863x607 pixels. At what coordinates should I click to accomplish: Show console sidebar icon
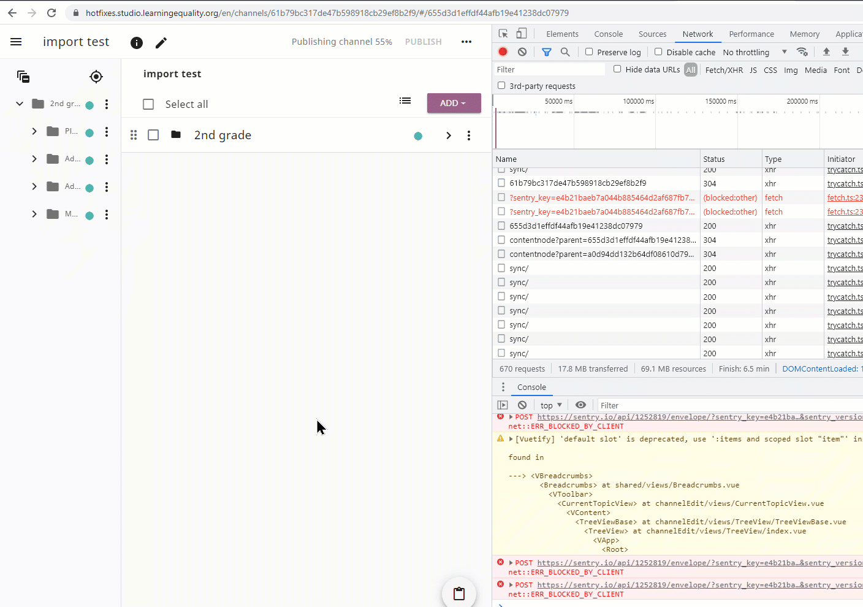point(503,405)
